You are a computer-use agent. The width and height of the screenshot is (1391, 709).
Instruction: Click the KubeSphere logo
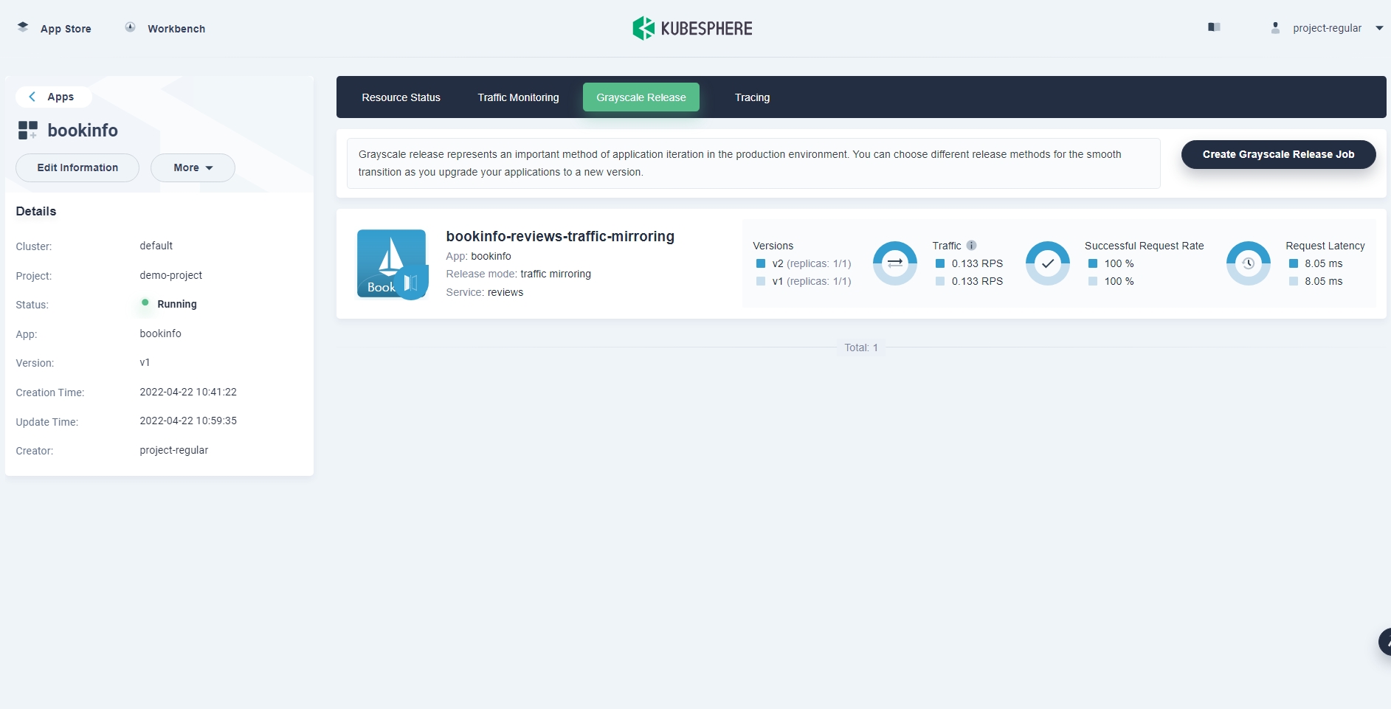click(692, 28)
